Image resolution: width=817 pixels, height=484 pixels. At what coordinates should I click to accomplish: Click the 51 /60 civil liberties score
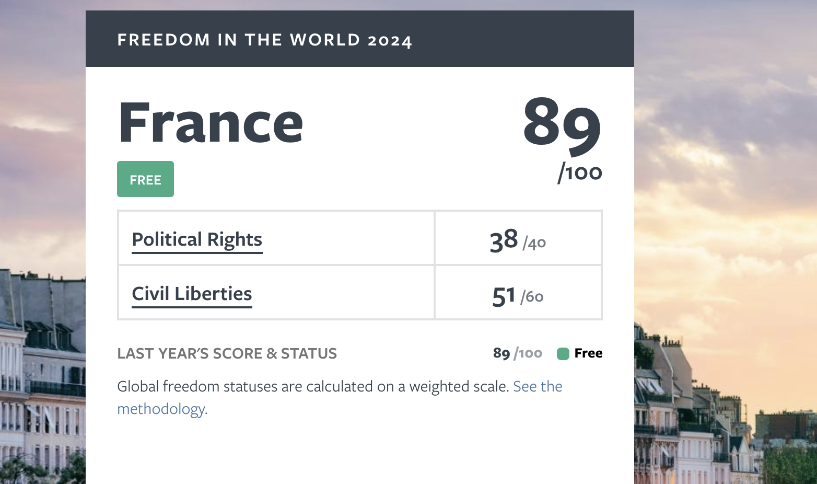[518, 296]
